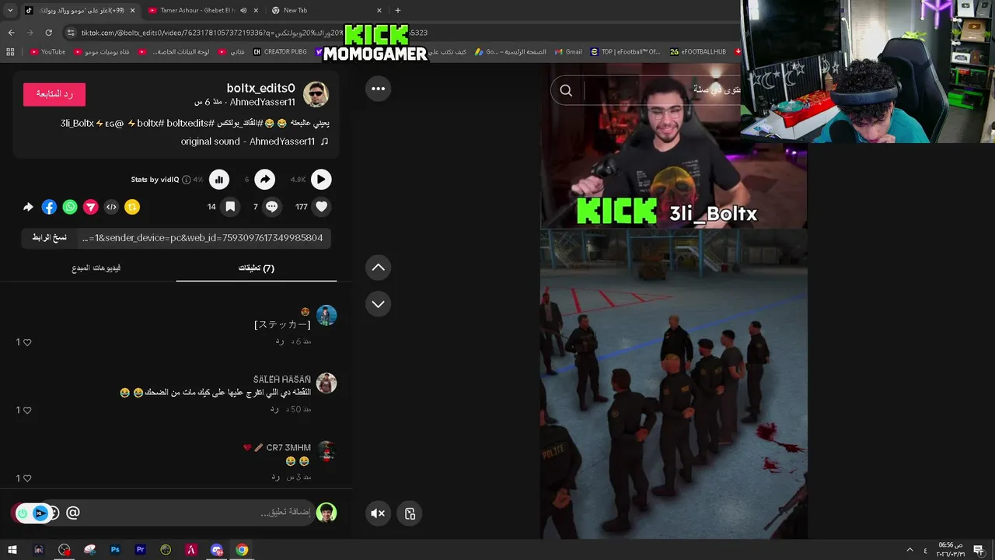The width and height of the screenshot is (995, 560).
Task: Switch to the comments (7) tab
Action: coord(257,268)
